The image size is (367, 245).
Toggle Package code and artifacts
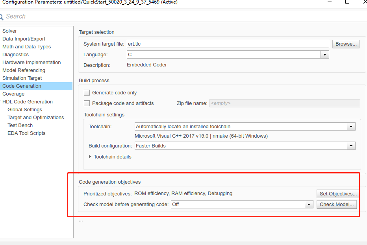point(87,103)
